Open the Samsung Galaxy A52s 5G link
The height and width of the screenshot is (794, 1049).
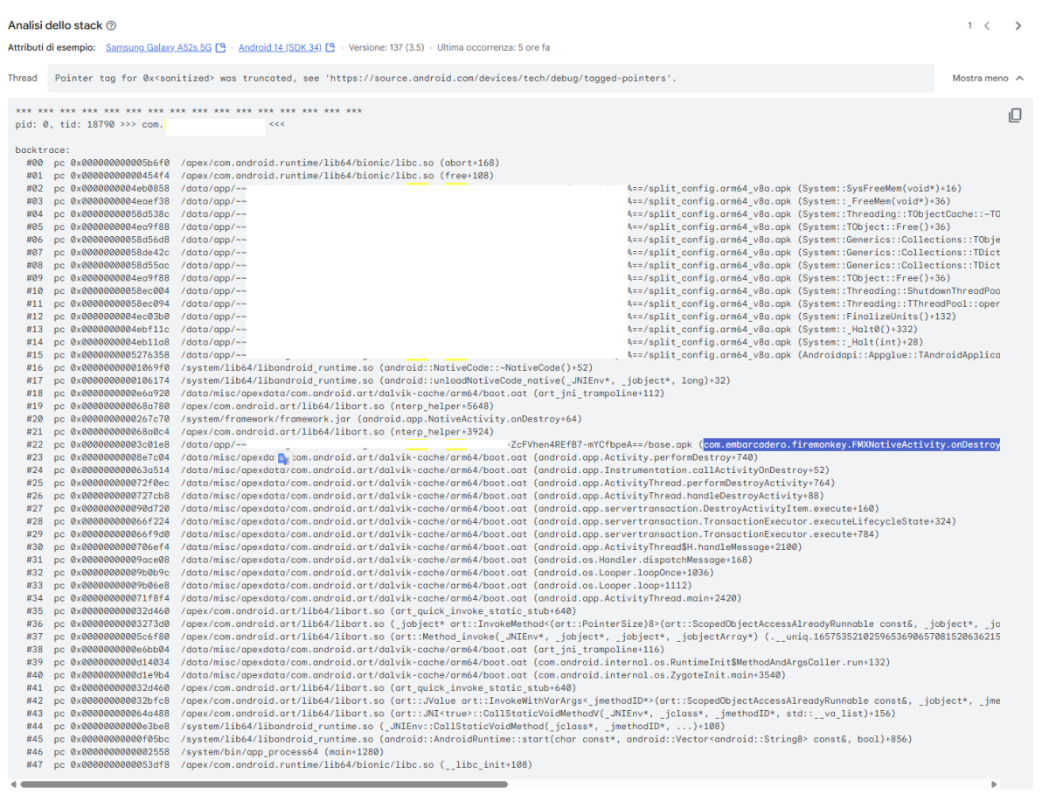[159, 47]
